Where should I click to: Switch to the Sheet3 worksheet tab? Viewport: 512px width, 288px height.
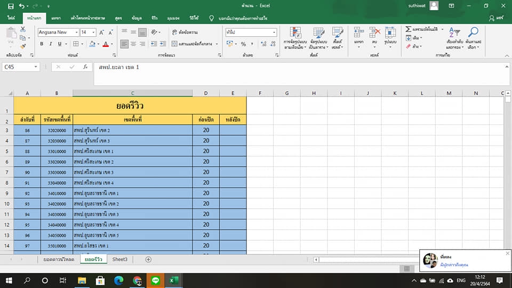point(119,259)
